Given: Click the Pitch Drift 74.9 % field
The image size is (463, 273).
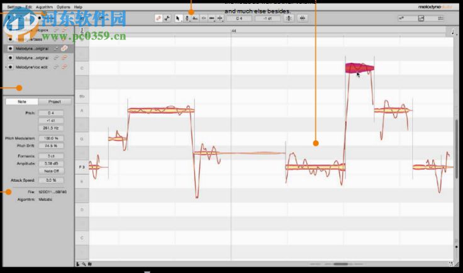Looking at the screenshot, I should (x=51, y=146).
